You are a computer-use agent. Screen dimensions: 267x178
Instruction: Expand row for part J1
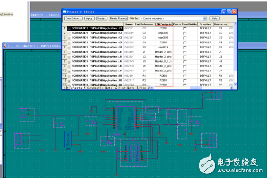pos(69,53)
